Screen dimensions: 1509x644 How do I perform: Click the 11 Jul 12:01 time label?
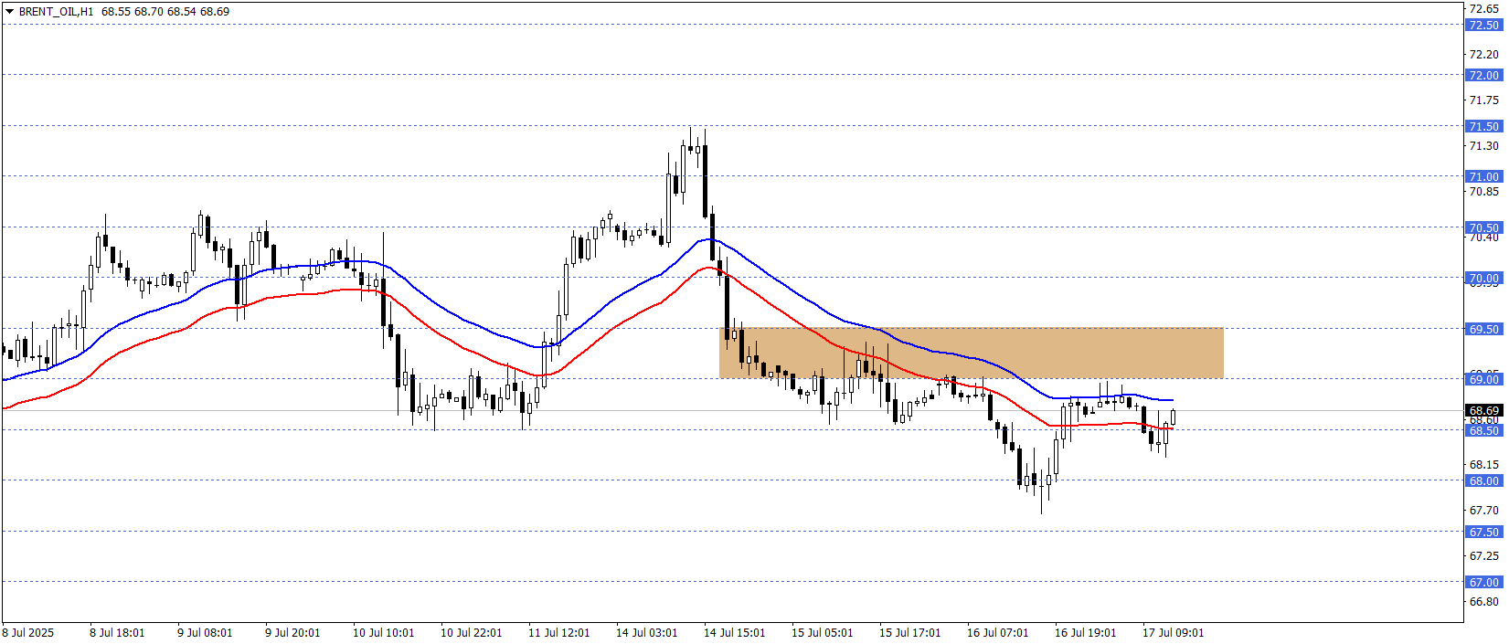(558, 633)
